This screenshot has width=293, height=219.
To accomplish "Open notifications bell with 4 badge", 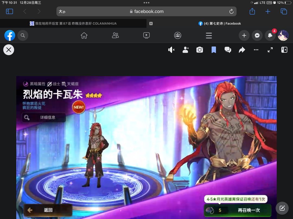I will point(270,35).
